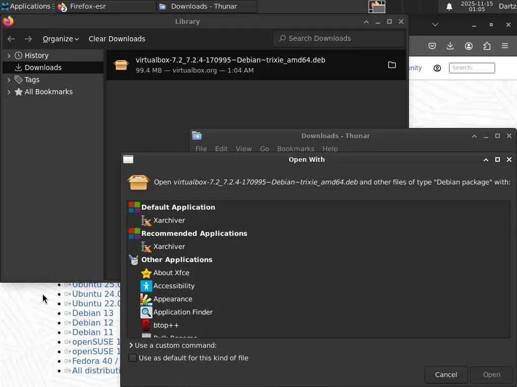517x387 pixels.
Task: Click the user profile icon on webpage
Action: pos(437,68)
